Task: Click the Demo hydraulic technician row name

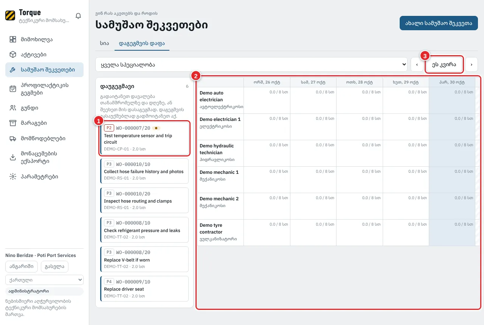Action: 217,149
